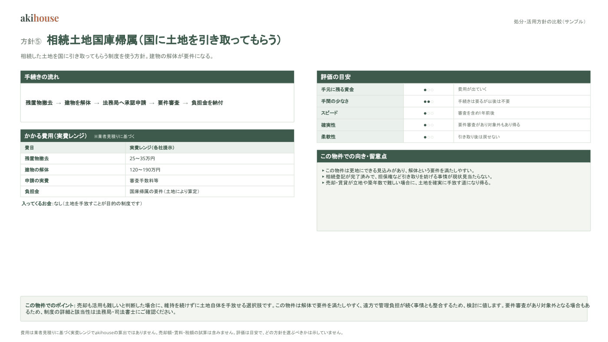608x342 pixels.
Task: Select the bullet starting この物件は更地にできる見込み
Action: (398, 171)
